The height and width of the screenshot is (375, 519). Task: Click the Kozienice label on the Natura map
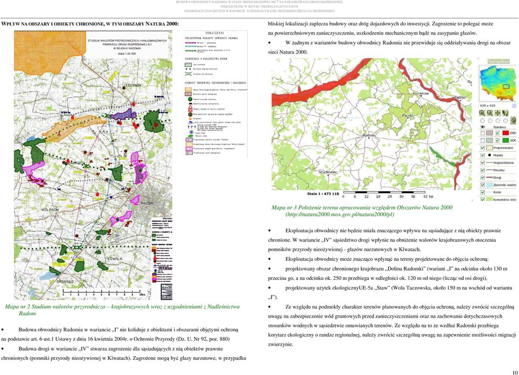pyautogui.click(x=421, y=93)
